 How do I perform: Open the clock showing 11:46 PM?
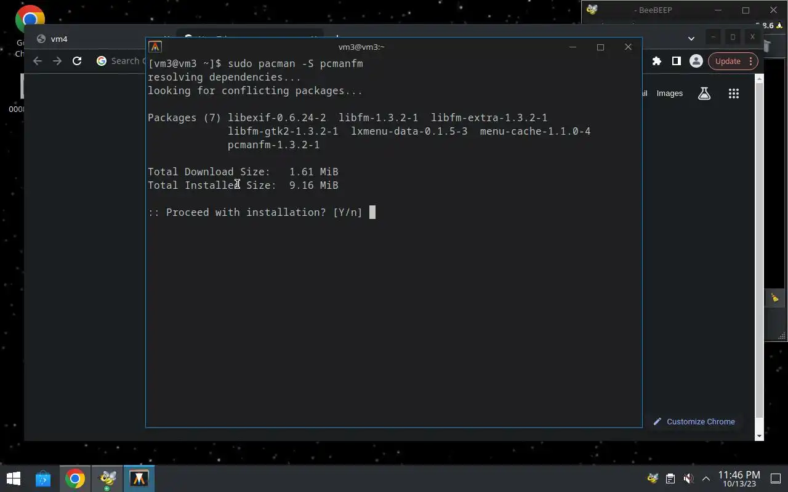coord(739,478)
